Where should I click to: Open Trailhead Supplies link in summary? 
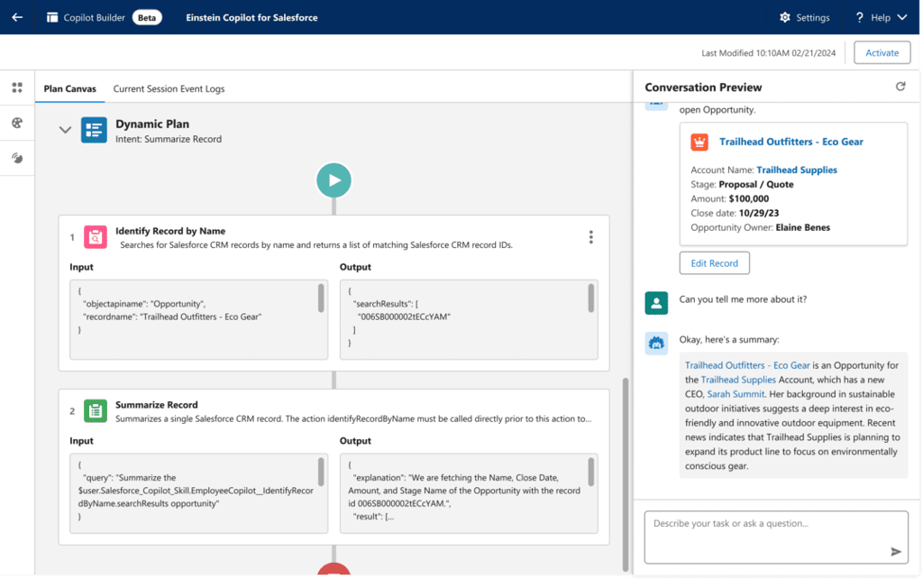coord(738,380)
